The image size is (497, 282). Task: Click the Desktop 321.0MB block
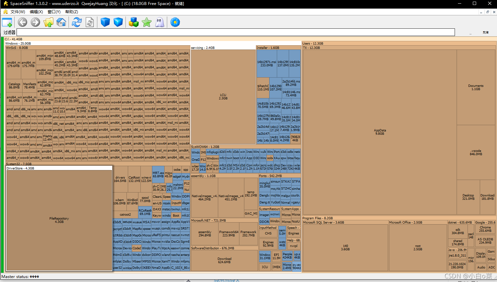[x=468, y=197]
